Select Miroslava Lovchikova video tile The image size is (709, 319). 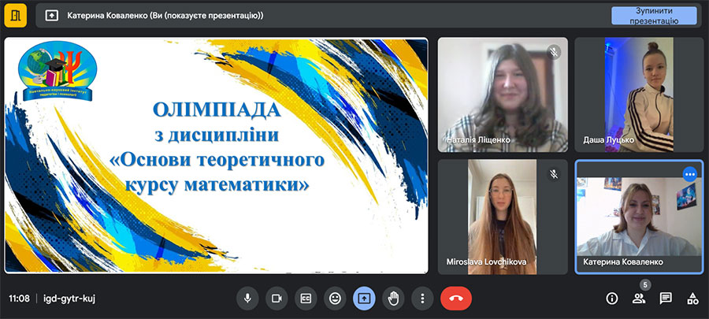[x=503, y=217]
